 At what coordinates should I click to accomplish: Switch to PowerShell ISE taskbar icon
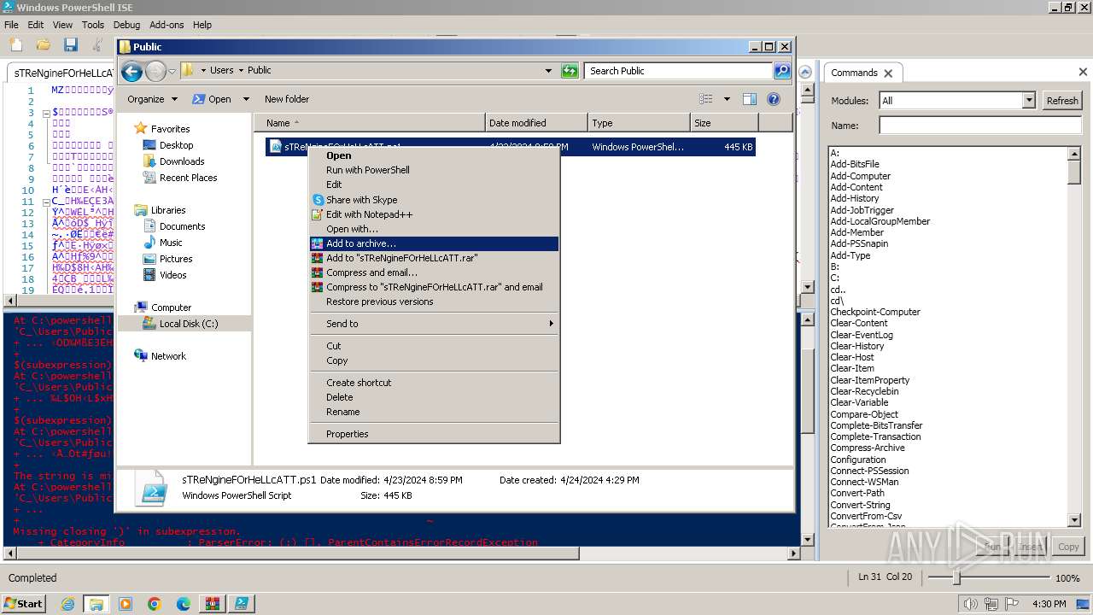point(241,604)
